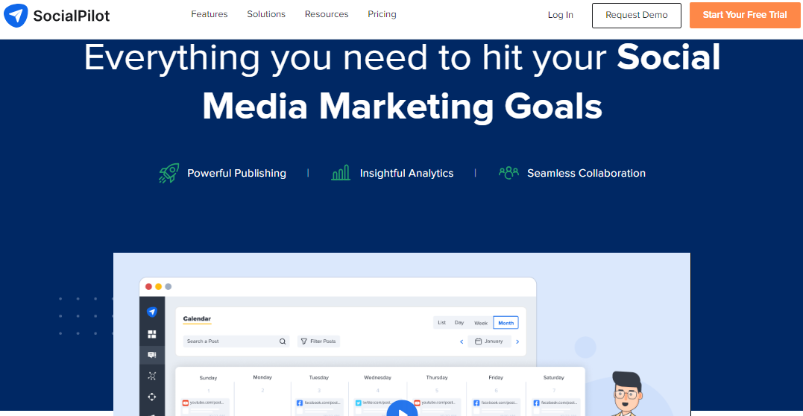Click the Thursday column header

438,377
